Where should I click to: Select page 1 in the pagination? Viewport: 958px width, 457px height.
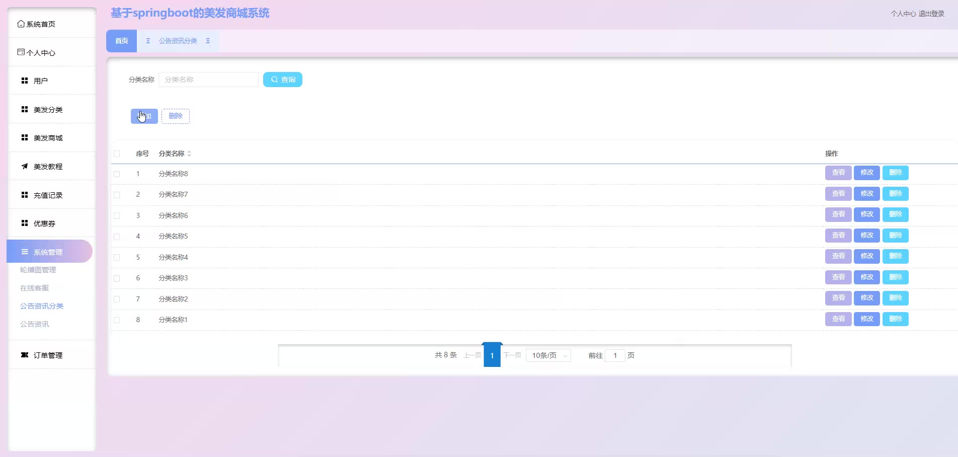point(492,355)
